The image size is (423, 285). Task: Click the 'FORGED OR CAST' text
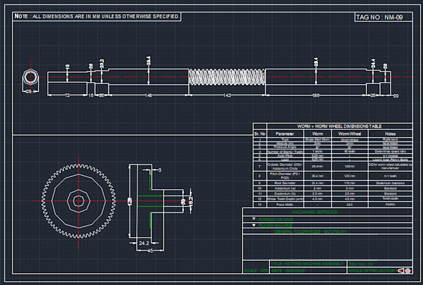pyautogui.click(x=276, y=220)
